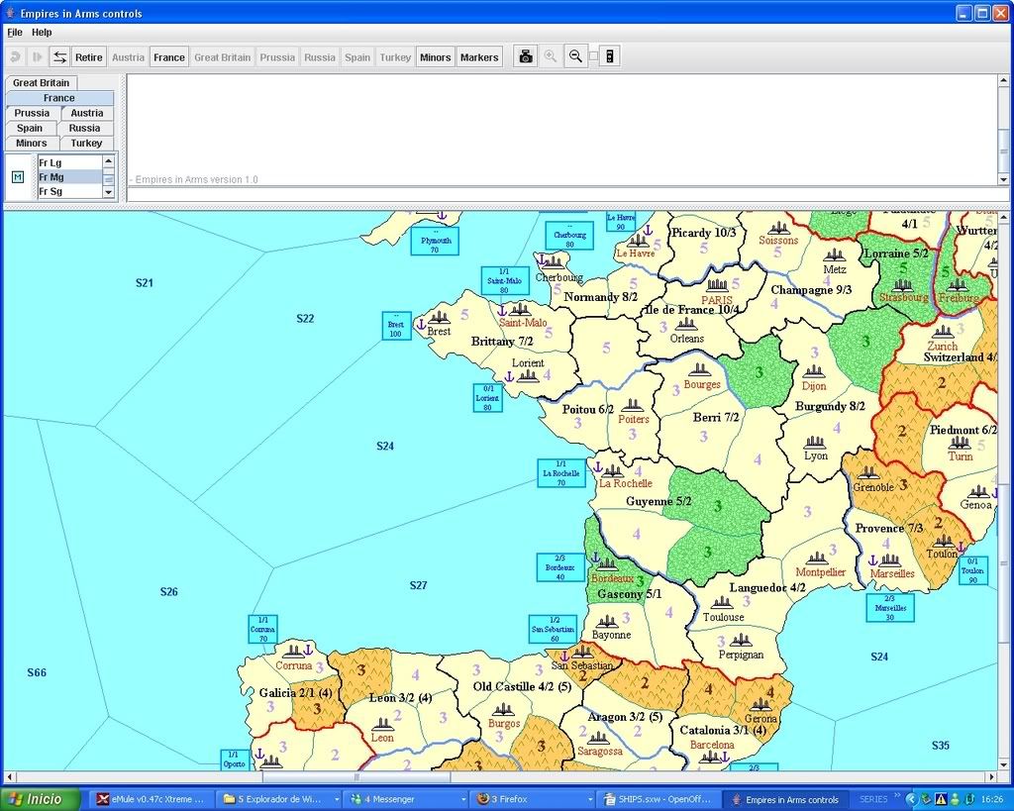Screen dimensions: 1014x811
Task: Open the Help menu
Action: pos(42,33)
